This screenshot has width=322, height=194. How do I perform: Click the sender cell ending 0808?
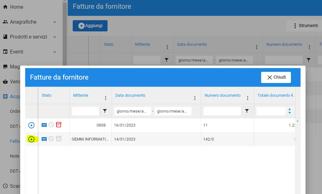90,125
